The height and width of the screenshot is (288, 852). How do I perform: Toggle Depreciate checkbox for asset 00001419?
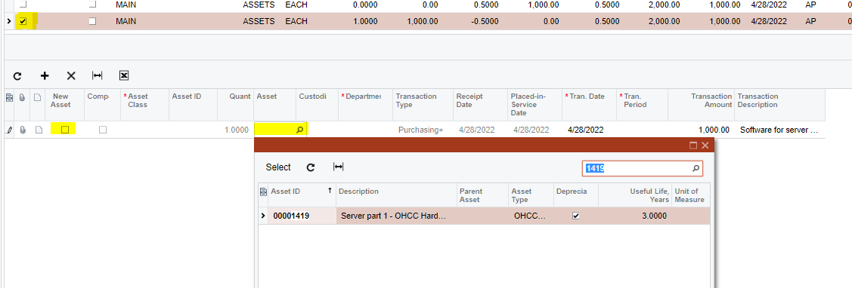[x=576, y=216]
